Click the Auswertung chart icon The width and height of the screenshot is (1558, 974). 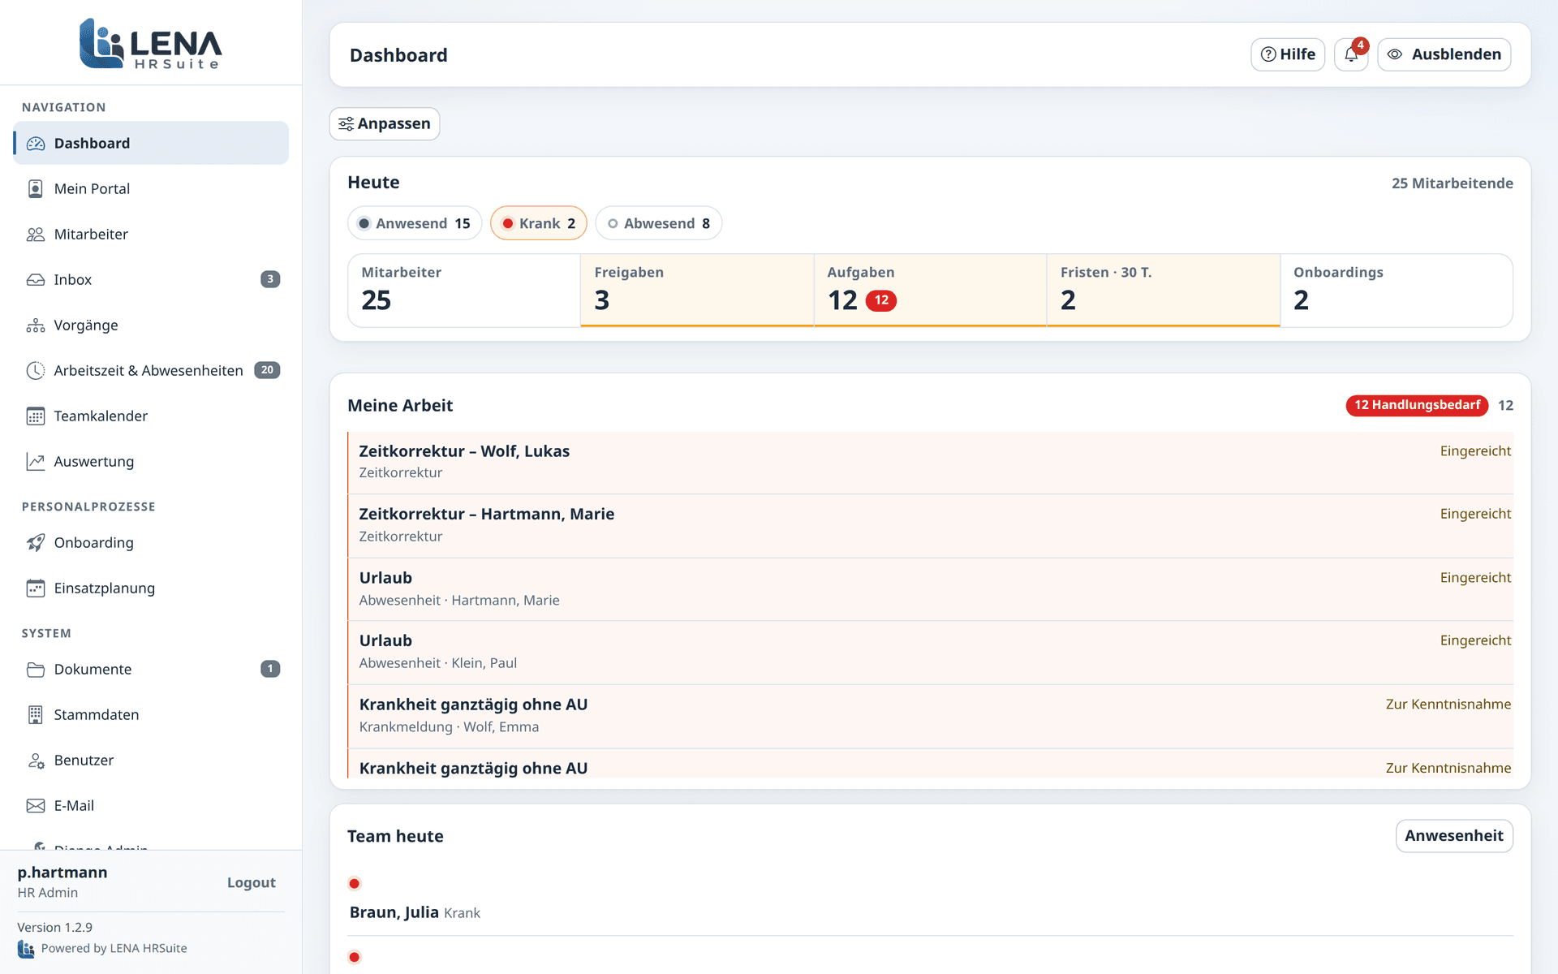pyautogui.click(x=36, y=462)
